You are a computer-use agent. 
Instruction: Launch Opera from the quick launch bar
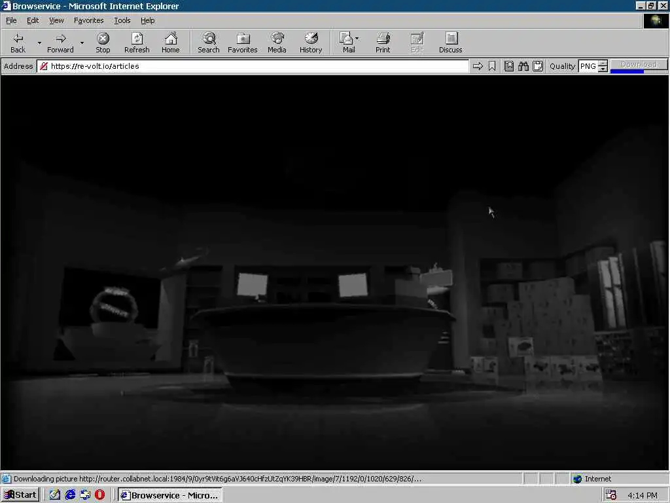click(99, 495)
